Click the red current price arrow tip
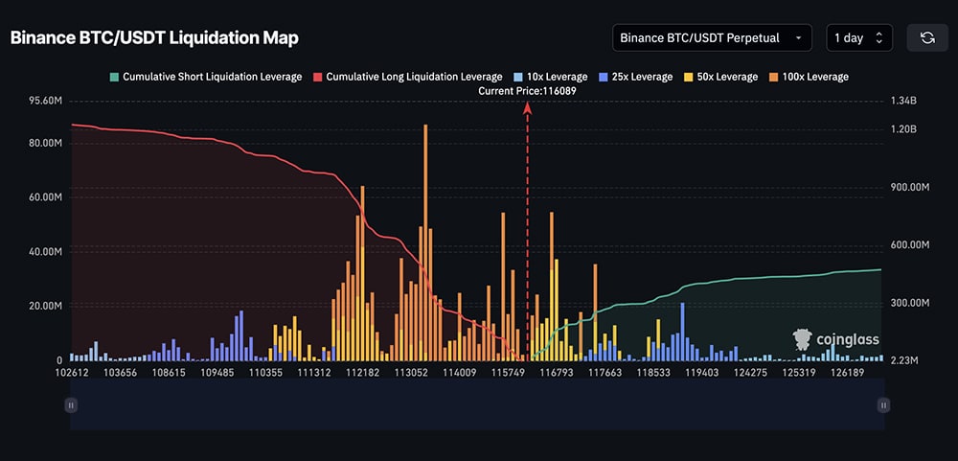 point(527,107)
